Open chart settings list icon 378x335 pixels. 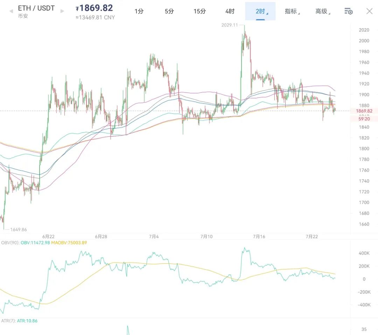pyautogui.click(x=348, y=11)
